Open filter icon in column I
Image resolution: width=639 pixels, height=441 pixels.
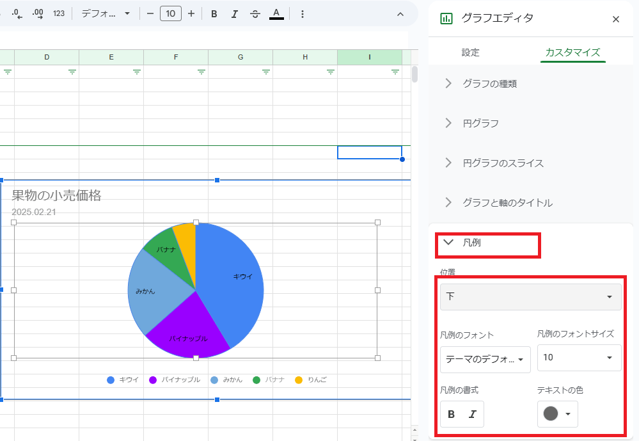[395, 72]
